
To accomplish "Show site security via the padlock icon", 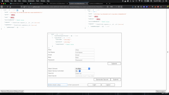I will 24,7.
